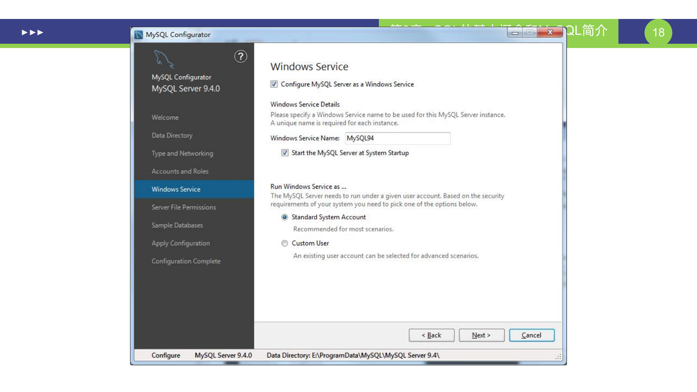
Task: Open the Configuration Complete step
Action: [186, 261]
